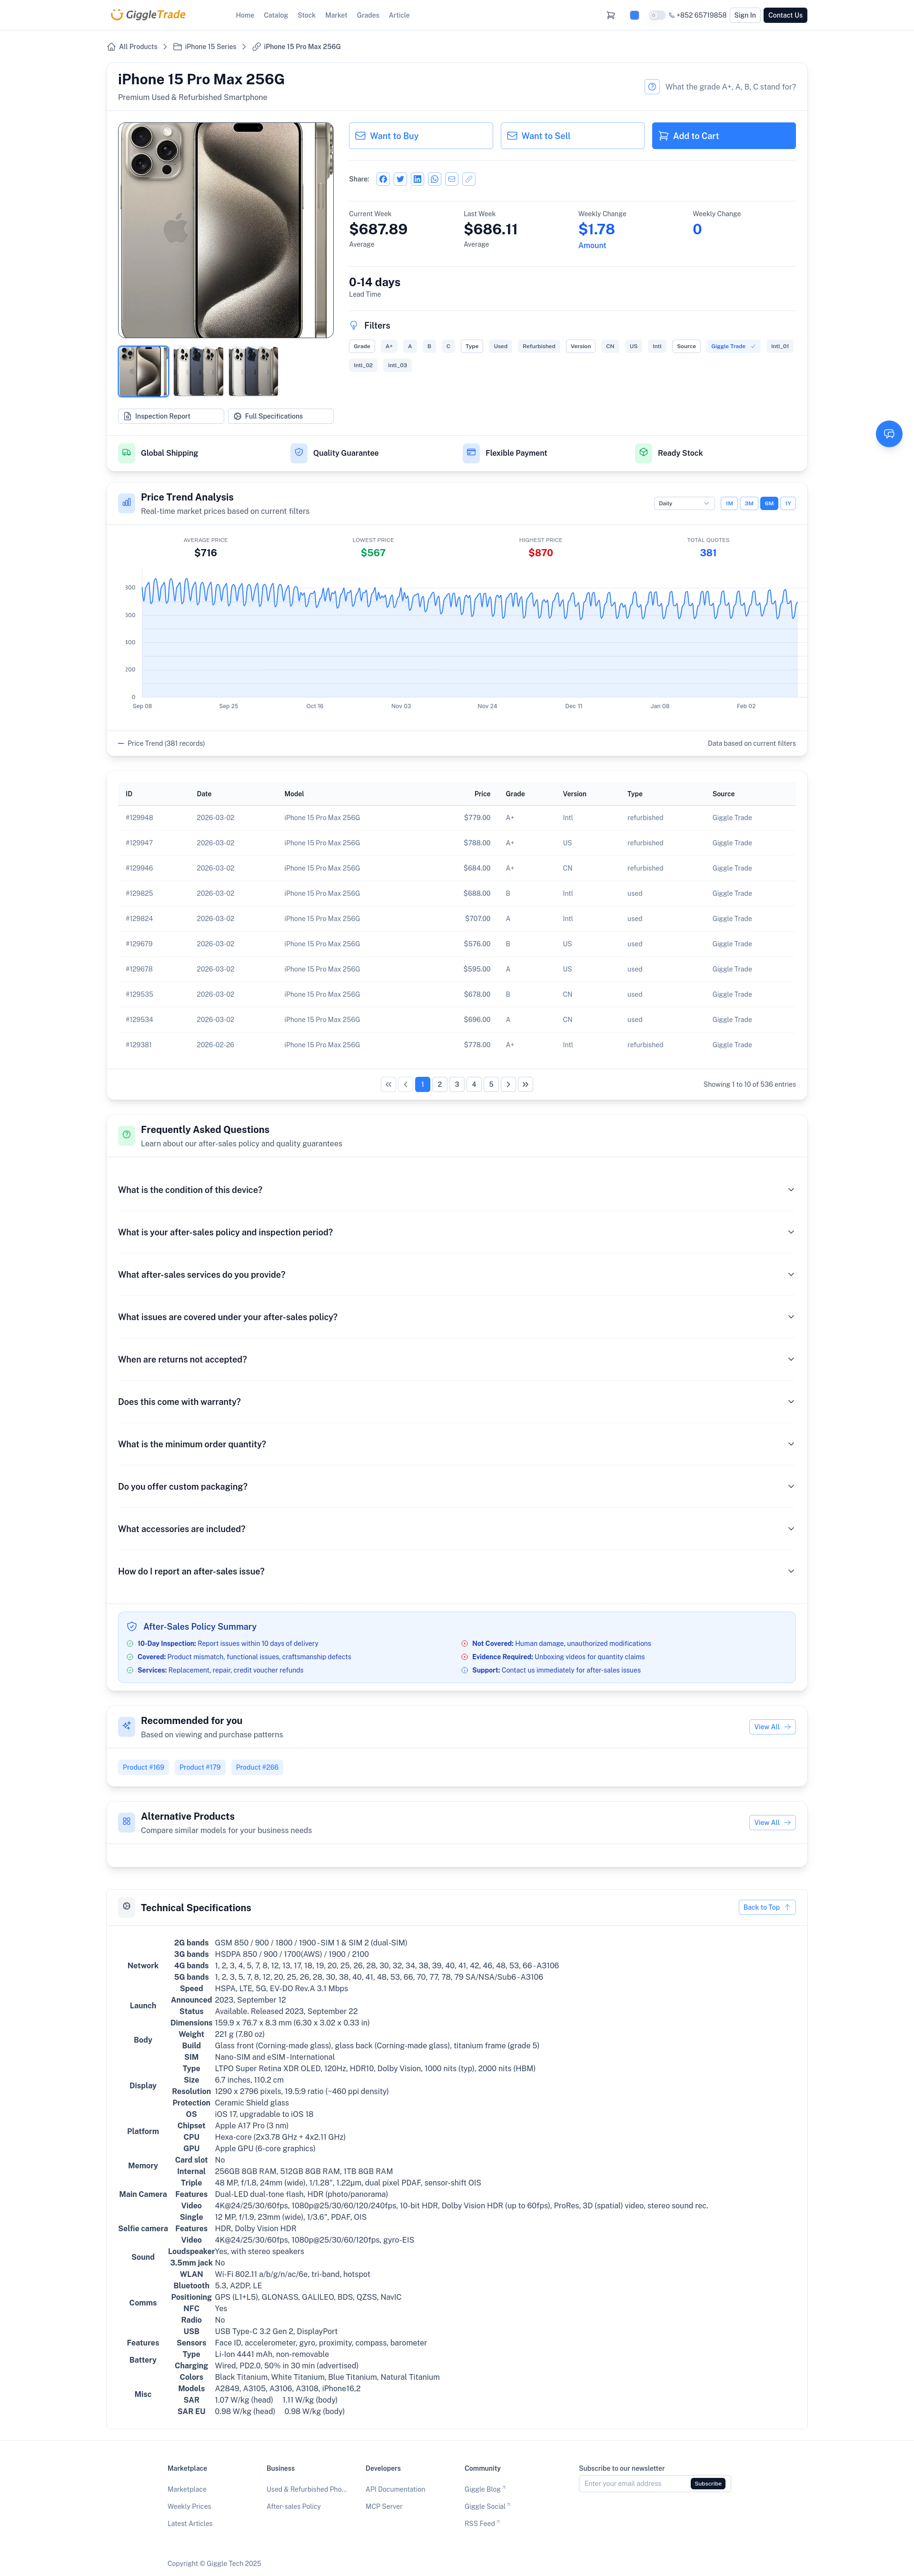Enable the Refurbished type filter

538,346
